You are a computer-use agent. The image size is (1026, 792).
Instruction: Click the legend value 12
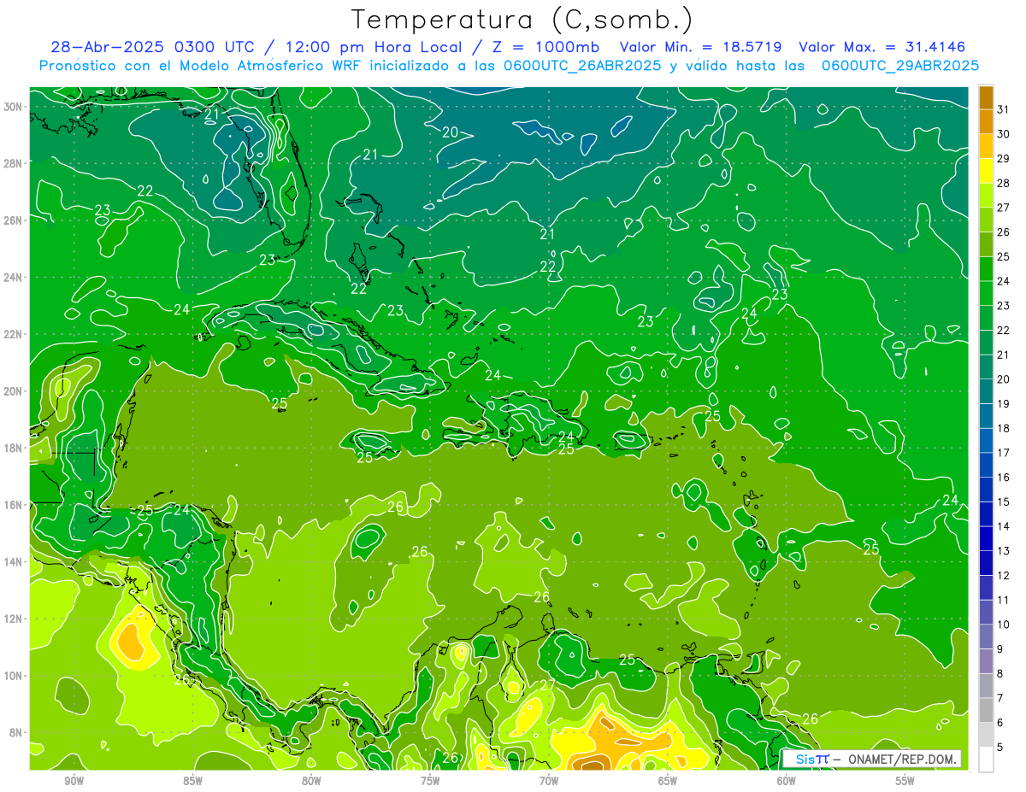[x=1003, y=575]
